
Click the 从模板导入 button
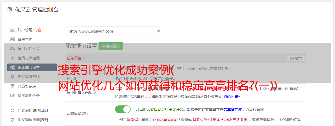pyautogui.click(x=111, y=46)
